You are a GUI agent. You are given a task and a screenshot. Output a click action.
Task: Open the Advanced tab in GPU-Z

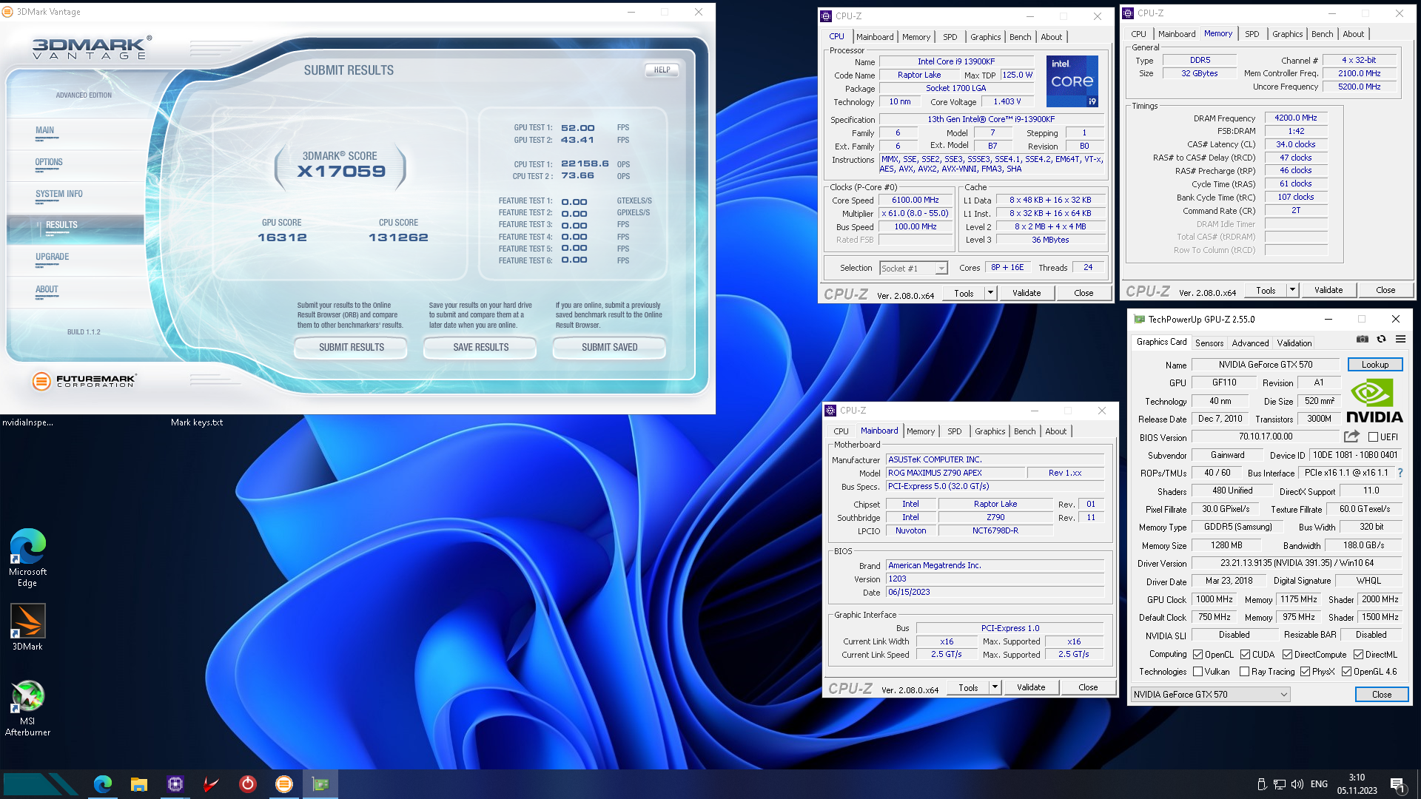pyautogui.click(x=1250, y=343)
